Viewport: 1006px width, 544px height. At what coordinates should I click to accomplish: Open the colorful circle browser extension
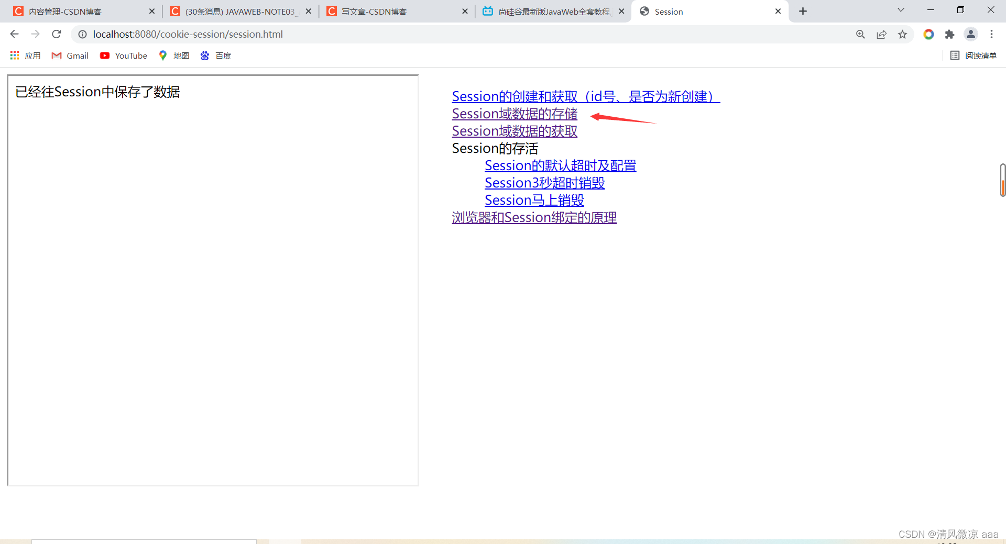[928, 34]
